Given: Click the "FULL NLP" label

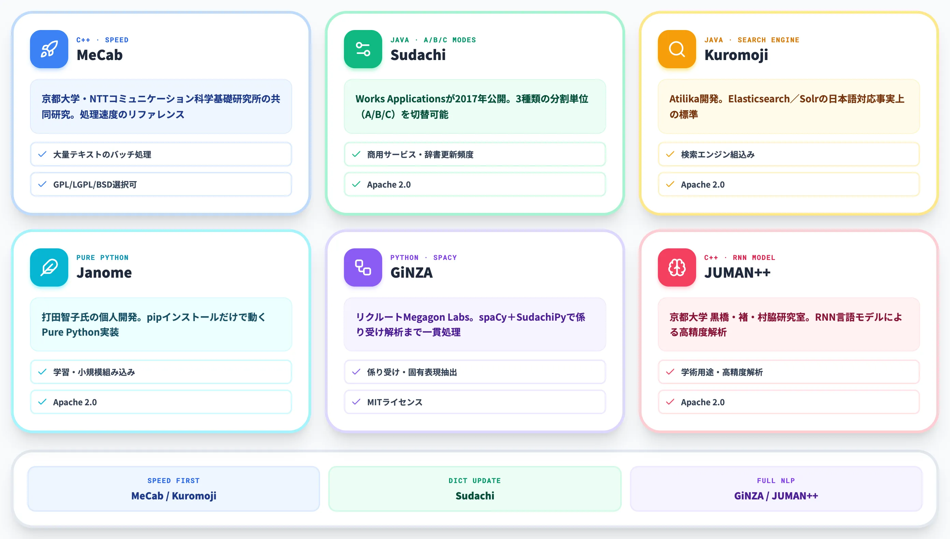Looking at the screenshot, I should pos(776,481).
